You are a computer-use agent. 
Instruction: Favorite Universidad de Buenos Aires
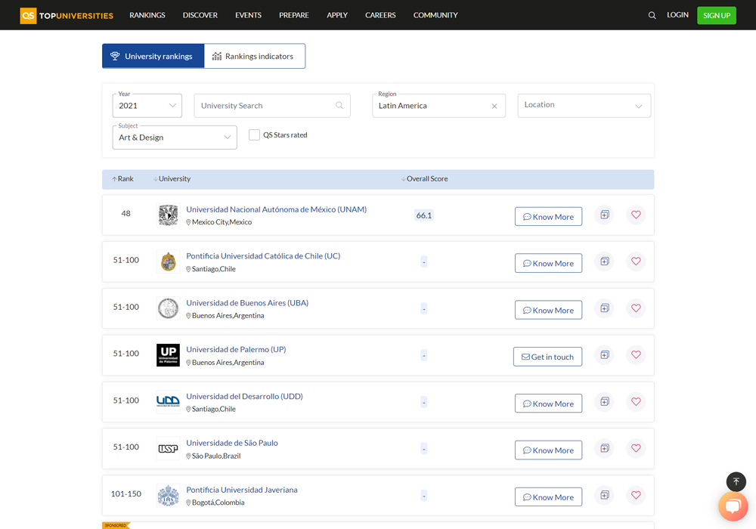click(636, 308)
